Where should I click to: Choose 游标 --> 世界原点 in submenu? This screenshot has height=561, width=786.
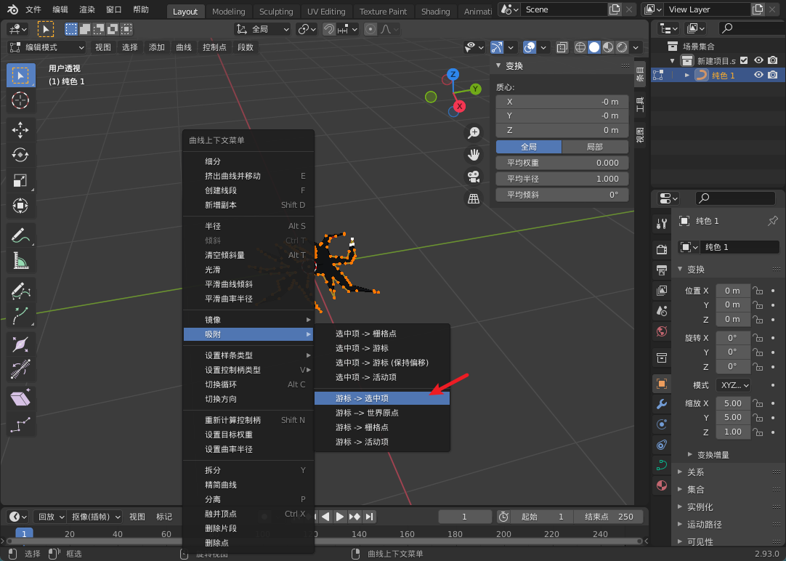tap(382, 413)
